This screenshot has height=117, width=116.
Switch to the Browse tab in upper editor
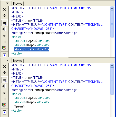coord(18,4)
